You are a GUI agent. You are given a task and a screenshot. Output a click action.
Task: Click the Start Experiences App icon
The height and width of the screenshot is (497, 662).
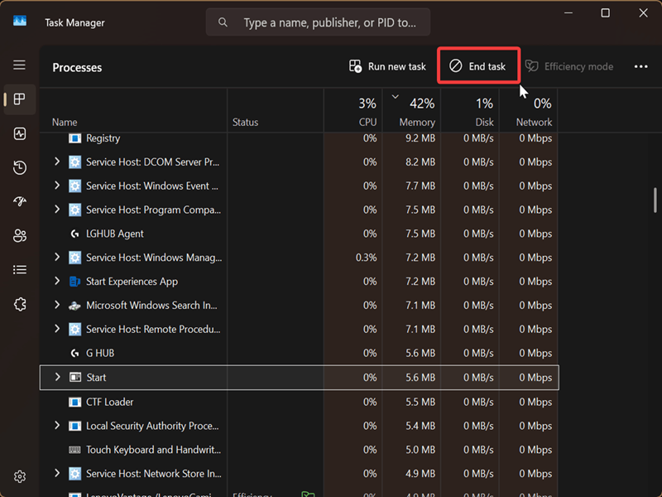tap(74, 282)
